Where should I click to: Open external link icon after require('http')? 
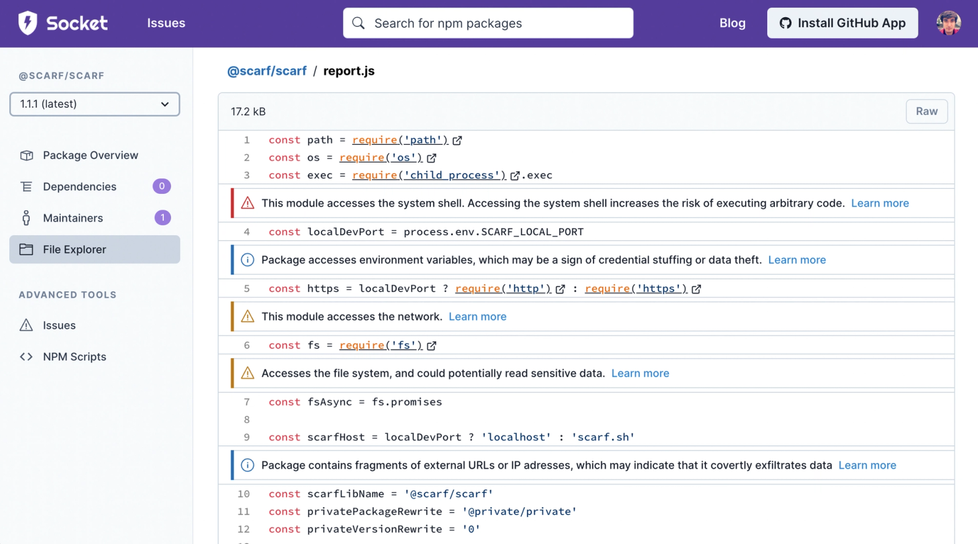click(x=560, y=289)
